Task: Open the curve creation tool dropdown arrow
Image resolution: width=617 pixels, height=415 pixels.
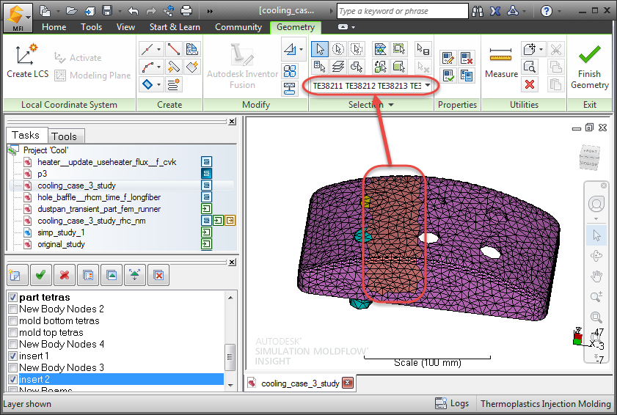Action: pos(158,67)
